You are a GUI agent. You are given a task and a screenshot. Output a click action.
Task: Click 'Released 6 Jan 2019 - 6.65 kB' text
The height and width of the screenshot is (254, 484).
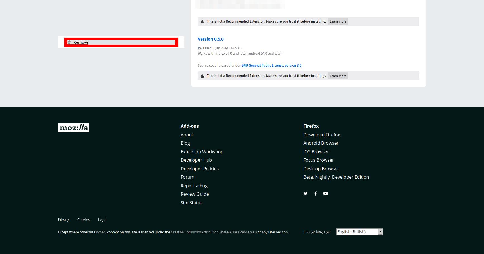[220, 48]
